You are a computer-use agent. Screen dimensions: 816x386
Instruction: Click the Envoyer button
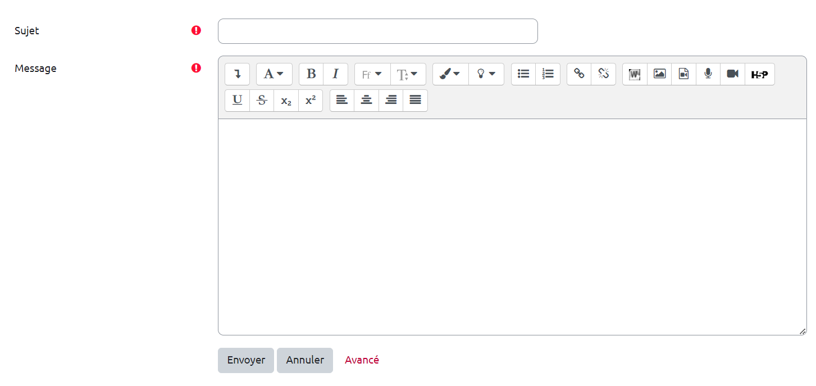click(x=246, y=360)
